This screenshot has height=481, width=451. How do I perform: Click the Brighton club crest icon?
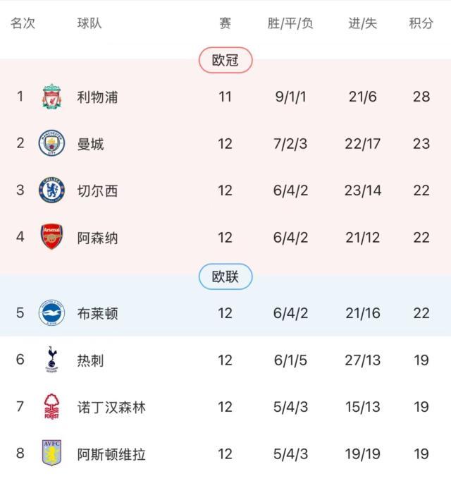point(51,312)
